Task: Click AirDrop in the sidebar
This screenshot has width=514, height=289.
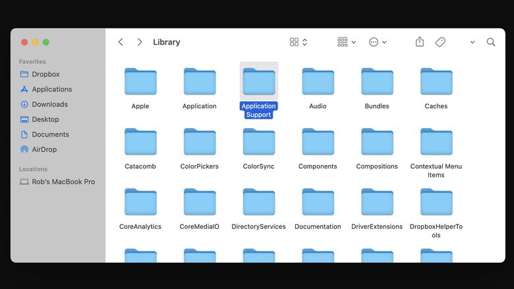Action: click(44, 150)
